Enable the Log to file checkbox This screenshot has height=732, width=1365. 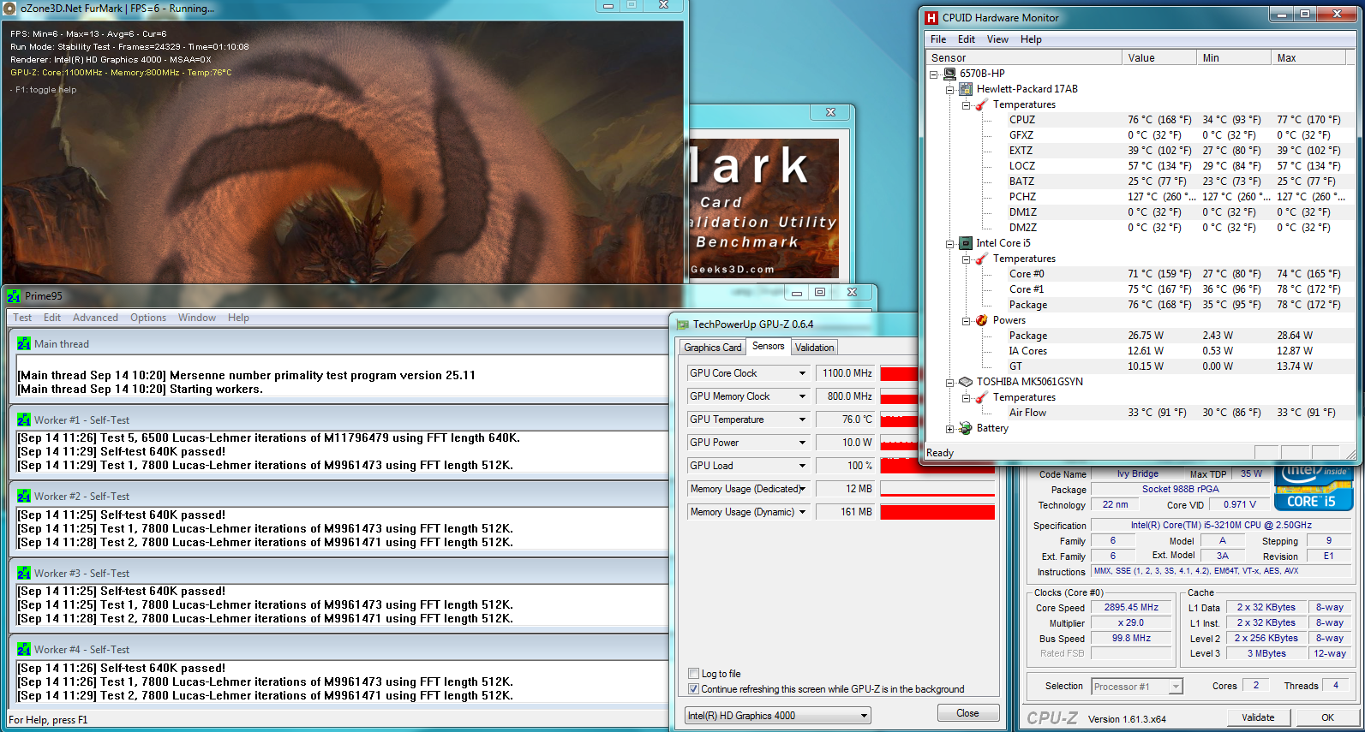tap(694, 674)
